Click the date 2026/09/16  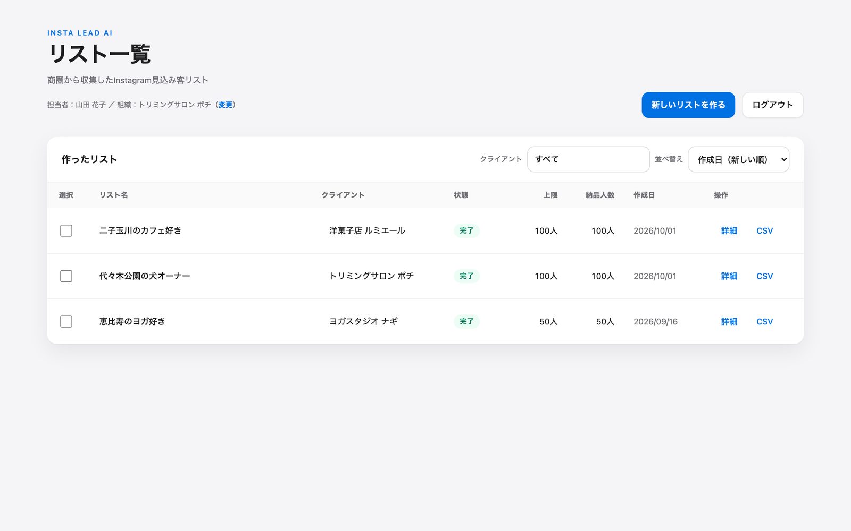(655, 321)
